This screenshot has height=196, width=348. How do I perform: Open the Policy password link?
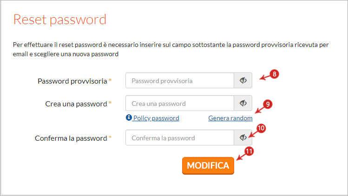click(x=156, y=118)
